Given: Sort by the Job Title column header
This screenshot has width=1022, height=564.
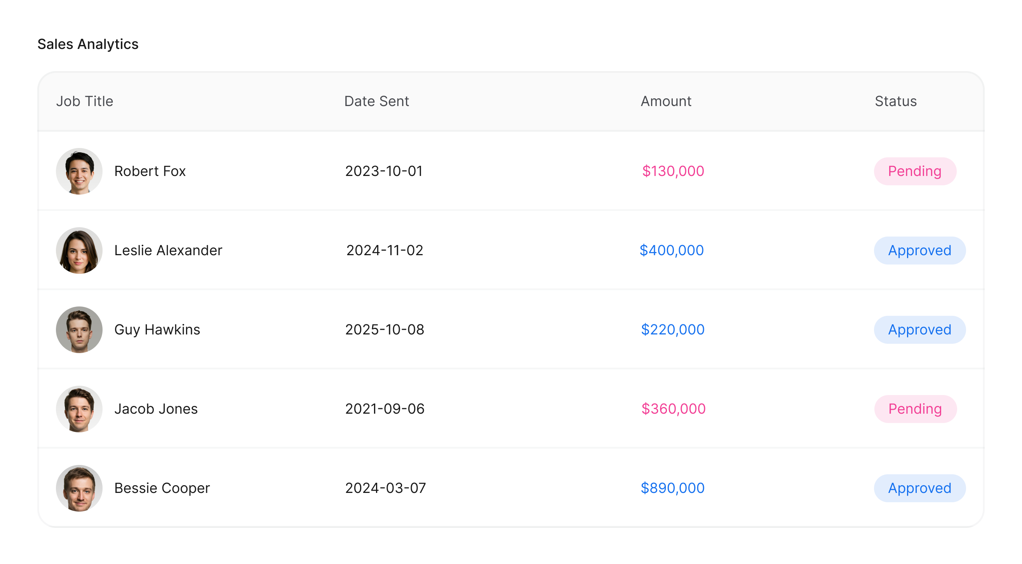Looking at the screenshot, I should point(85,101).
